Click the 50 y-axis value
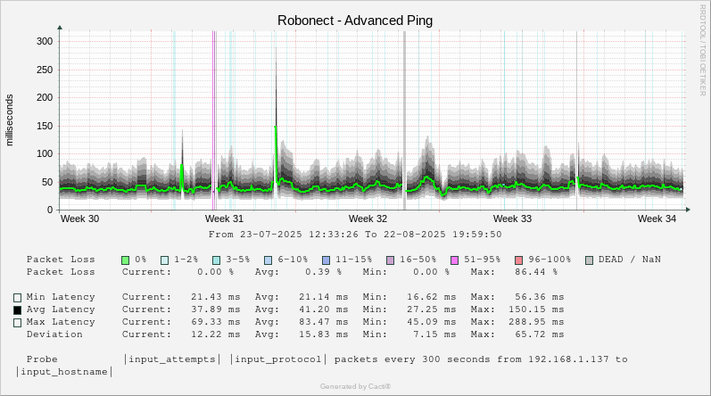Viewport: 711px width, 396px height. tap(47, 182)
